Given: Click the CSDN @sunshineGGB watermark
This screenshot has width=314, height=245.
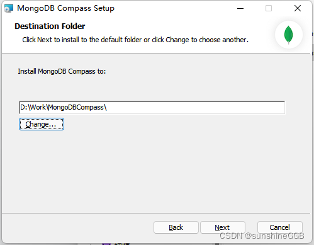Looking at the screenshot, I should pyautogui.click(x=262, y=236).
